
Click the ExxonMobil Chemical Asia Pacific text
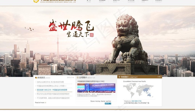(135, 81)
